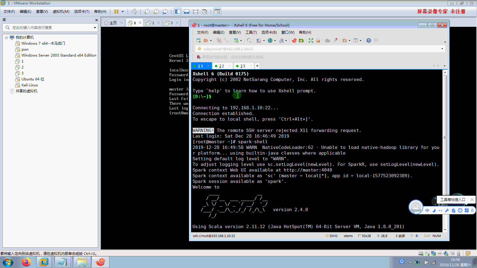Open Xshell 工具(T) menu

(x=251, y=32)
